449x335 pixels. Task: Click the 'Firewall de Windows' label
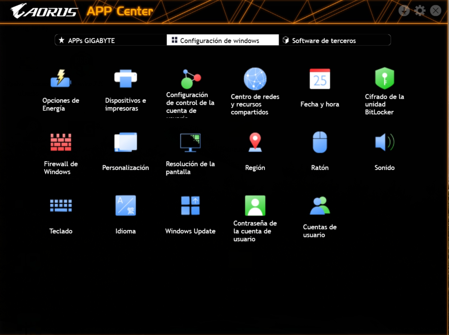[61, 167]
